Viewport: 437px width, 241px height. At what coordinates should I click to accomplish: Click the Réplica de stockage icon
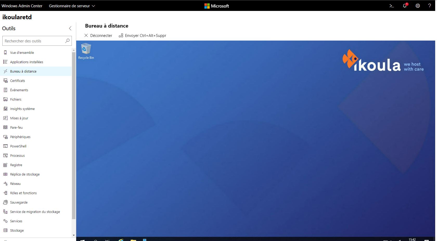(x=5, y=174)
